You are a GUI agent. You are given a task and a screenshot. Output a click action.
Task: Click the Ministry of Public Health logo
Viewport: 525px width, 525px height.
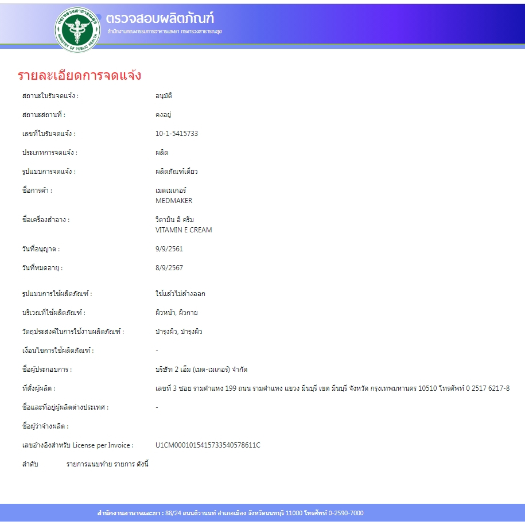click(x=77, y=29)
